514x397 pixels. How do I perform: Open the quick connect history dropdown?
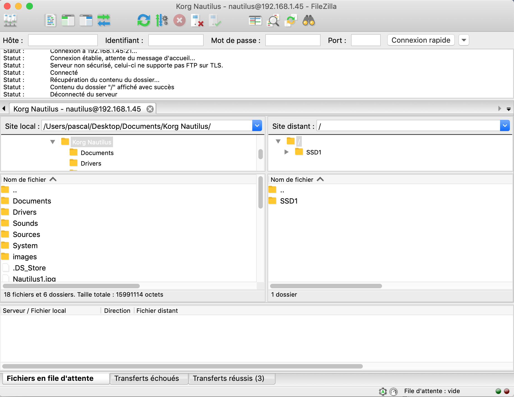(464, 40)
